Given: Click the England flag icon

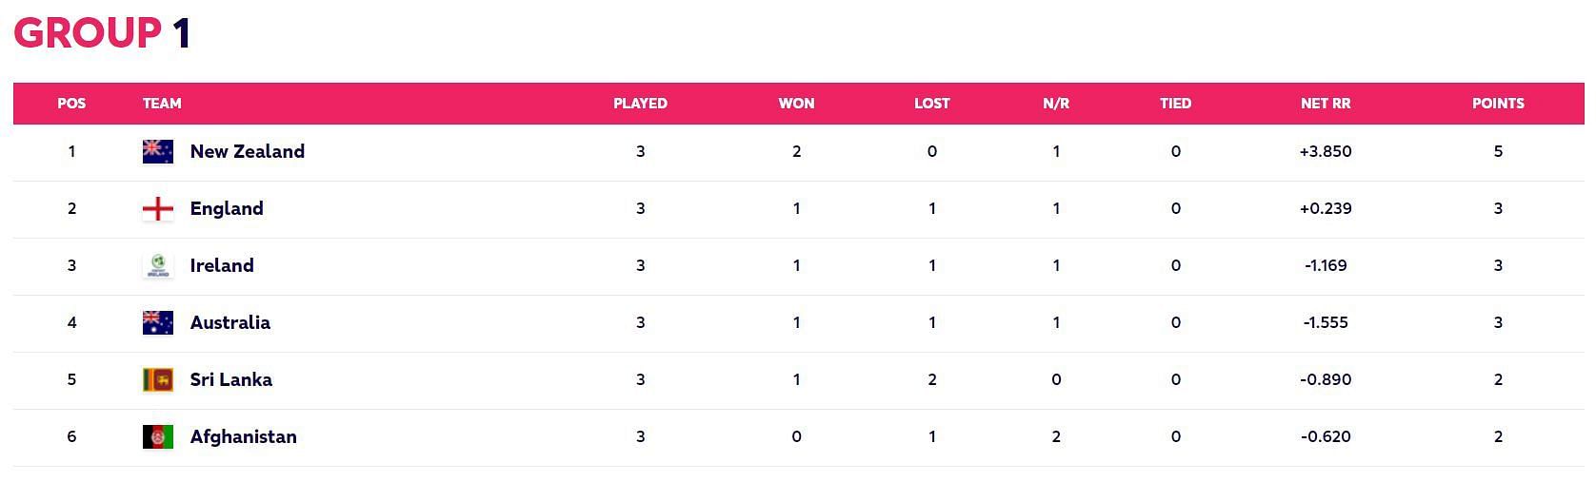Looking at the screenshot, I should [x=157, y=208].
